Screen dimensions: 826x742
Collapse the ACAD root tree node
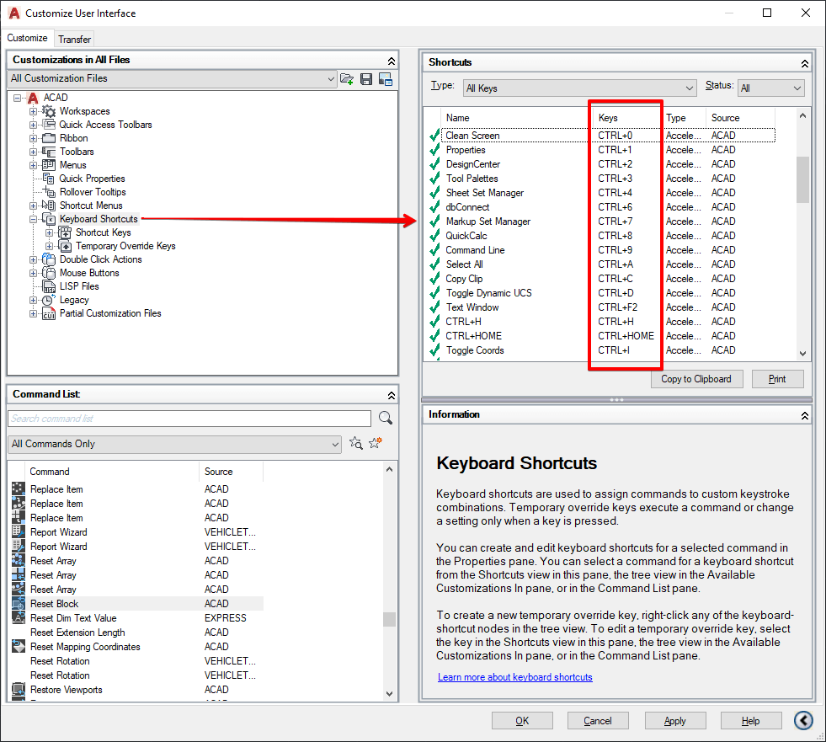pos(18,98)
